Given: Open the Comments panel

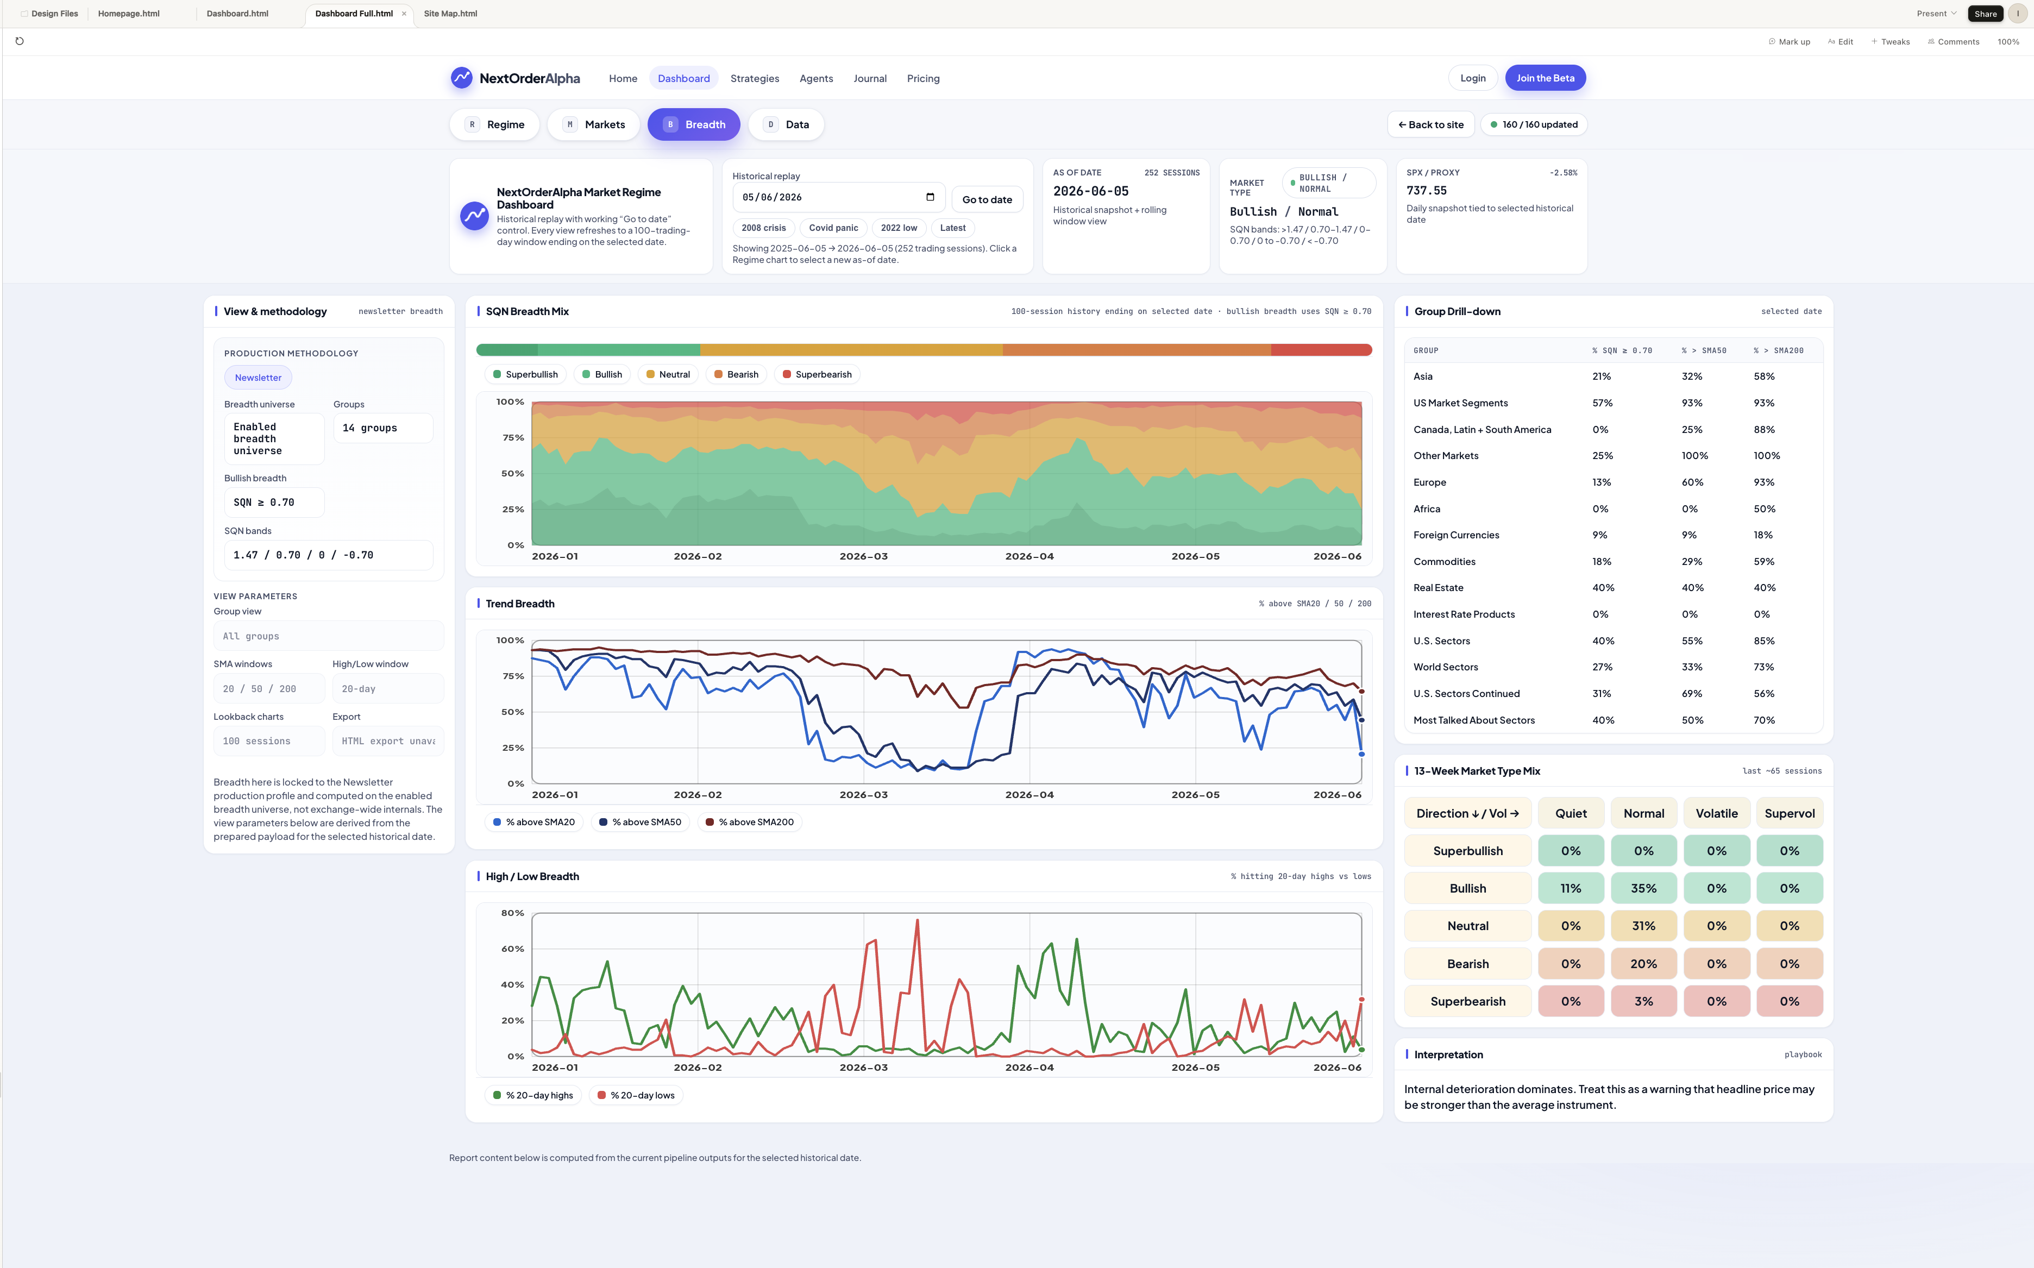Looking at the screenshot, I should (1953, 42).
